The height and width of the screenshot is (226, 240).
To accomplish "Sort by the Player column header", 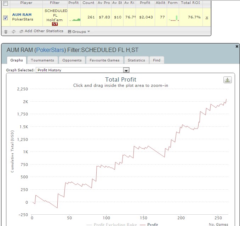I will coord(26,3).
